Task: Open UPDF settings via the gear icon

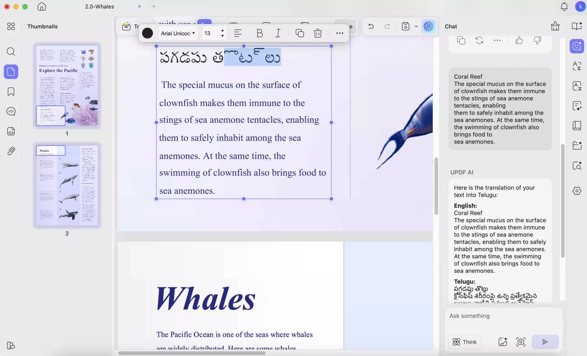Action: tap(577, 190)
